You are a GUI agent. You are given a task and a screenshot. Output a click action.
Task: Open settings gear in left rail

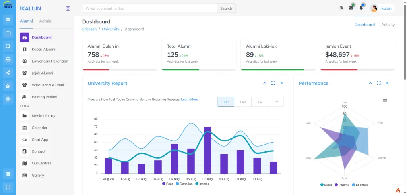coord(8,99)
